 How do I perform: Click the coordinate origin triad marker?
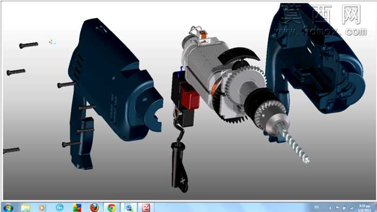pyautogui.click(x=52, y=42)
